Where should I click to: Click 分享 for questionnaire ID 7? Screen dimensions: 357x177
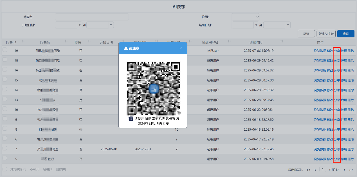tap(337, 149)
